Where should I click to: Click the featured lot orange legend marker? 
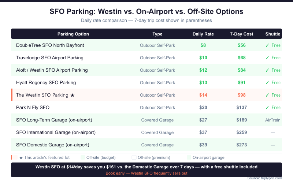click(12, 158)
